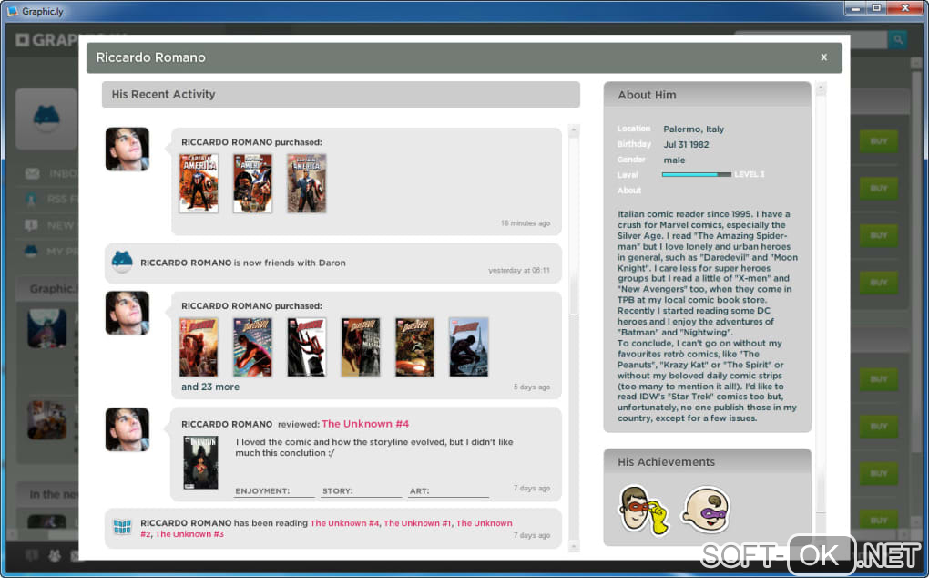Open The Unknown #4 cover in review
The width and height of the screenshot is (929, 578).
coord(200,462)
